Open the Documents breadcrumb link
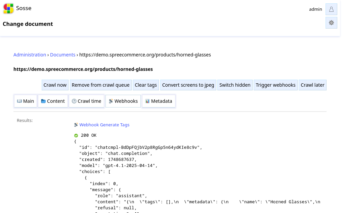Screen dimensions: 344x213 [x=62, y=55]
